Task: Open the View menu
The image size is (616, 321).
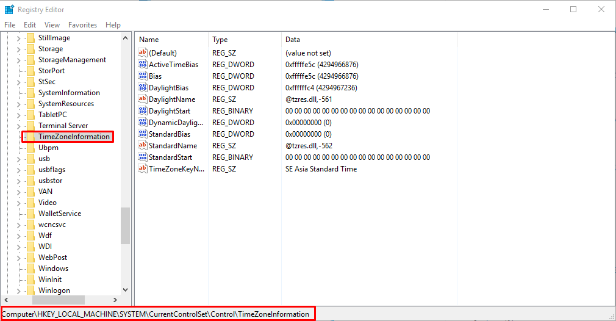Action: (x=52, y=25)
